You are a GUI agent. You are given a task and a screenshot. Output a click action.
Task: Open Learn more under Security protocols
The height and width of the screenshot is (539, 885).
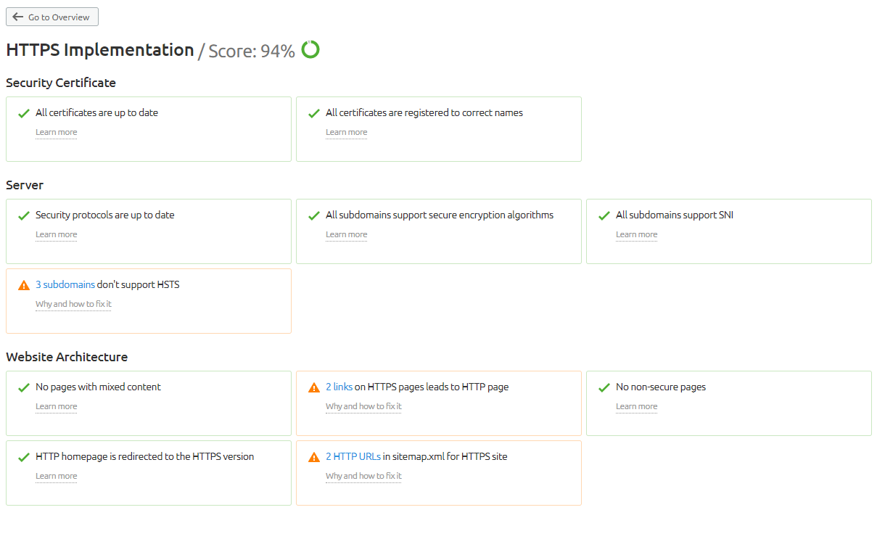56,234
